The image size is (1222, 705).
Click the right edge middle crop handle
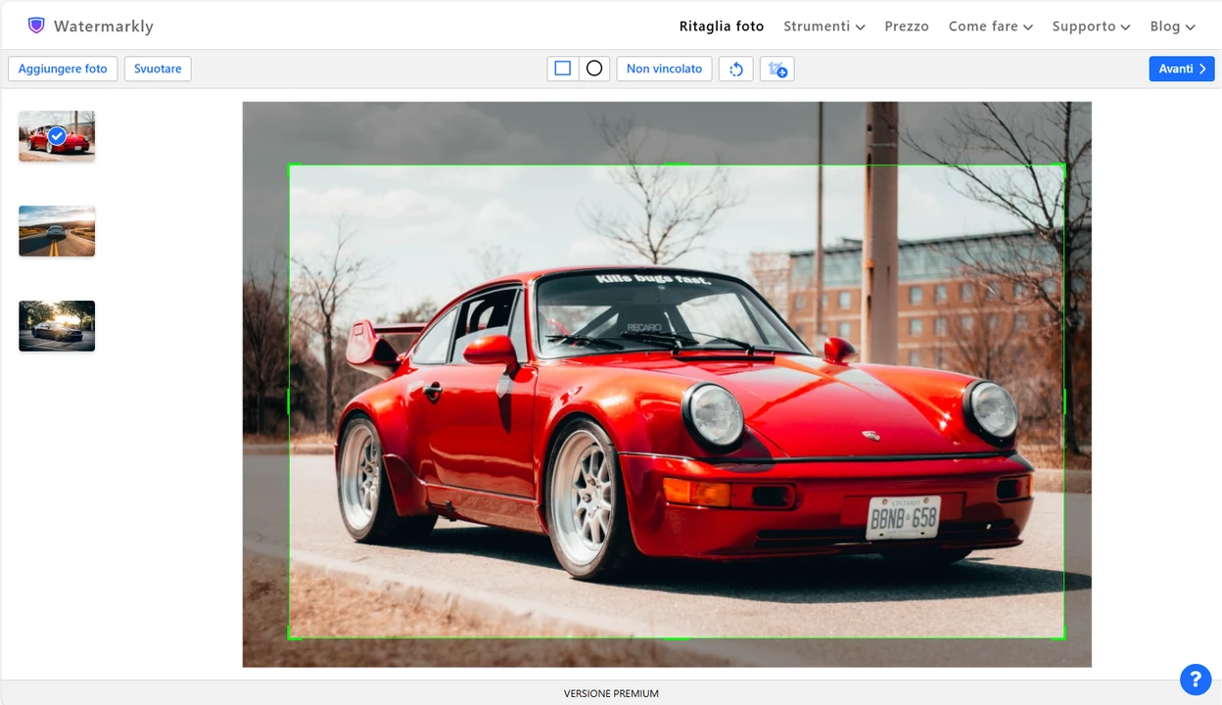coord(1064,401)
